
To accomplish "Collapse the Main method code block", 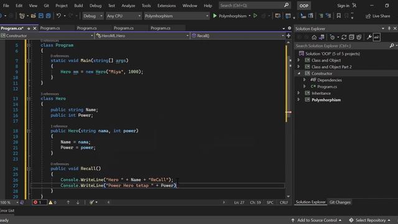I will point(29,61).
